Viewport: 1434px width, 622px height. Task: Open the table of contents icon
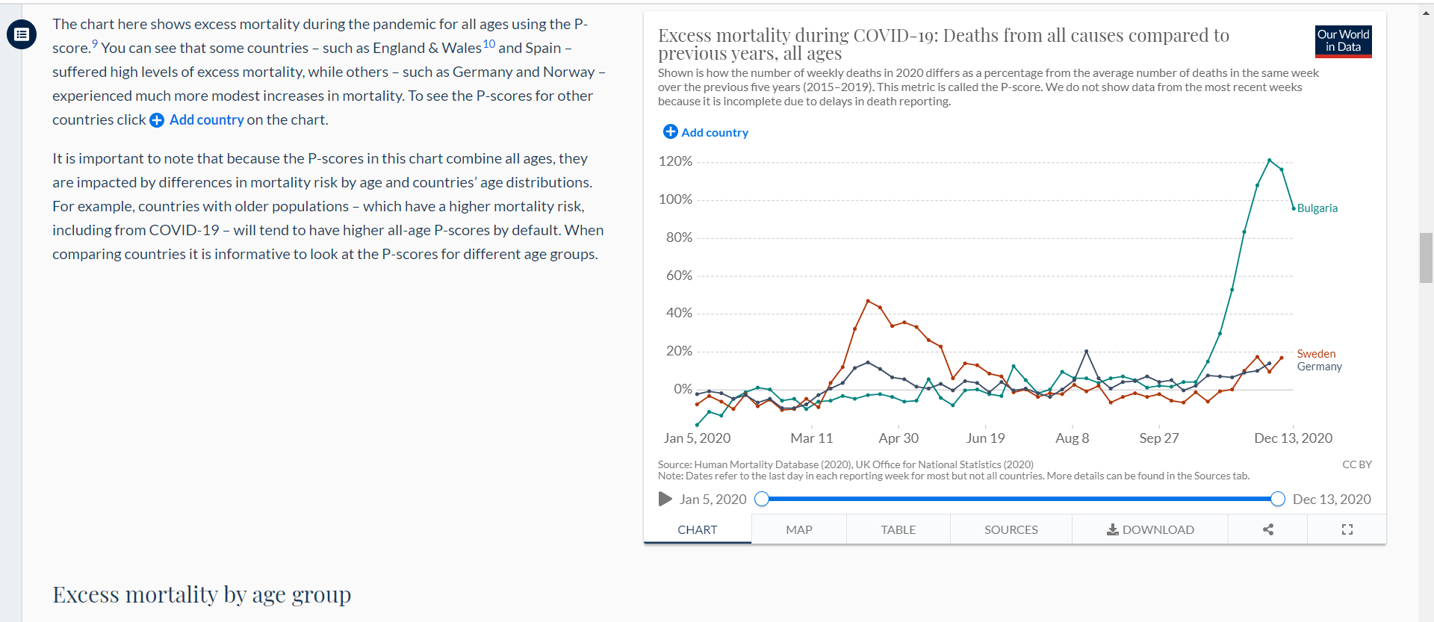(22, 34)
